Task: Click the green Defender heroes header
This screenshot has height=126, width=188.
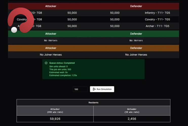Action: point(136,34)
